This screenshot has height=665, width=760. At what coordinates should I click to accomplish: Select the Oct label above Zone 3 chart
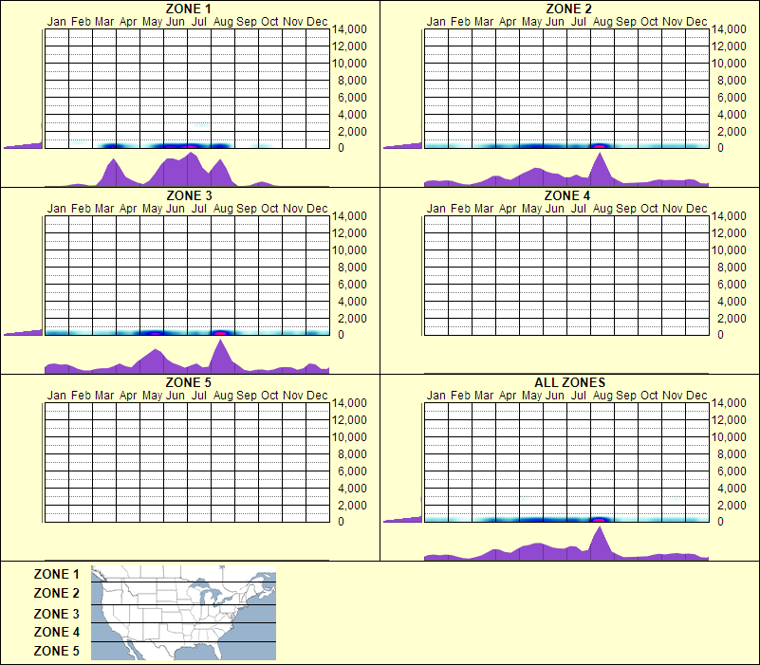tap(269, 209)
